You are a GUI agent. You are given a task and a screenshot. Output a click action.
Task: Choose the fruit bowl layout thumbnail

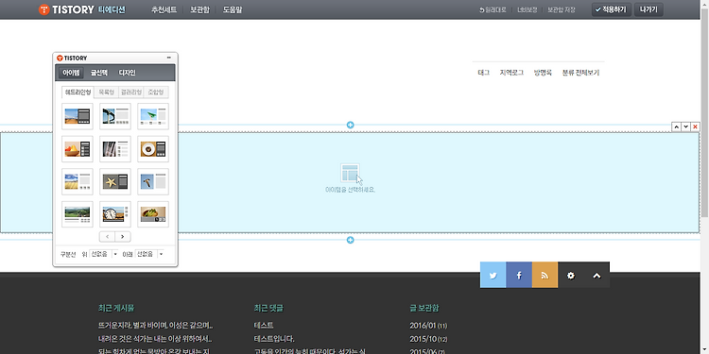click(78, 149)
